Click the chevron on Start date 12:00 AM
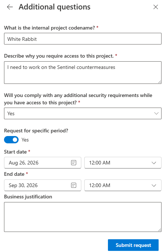 (154, 163)
